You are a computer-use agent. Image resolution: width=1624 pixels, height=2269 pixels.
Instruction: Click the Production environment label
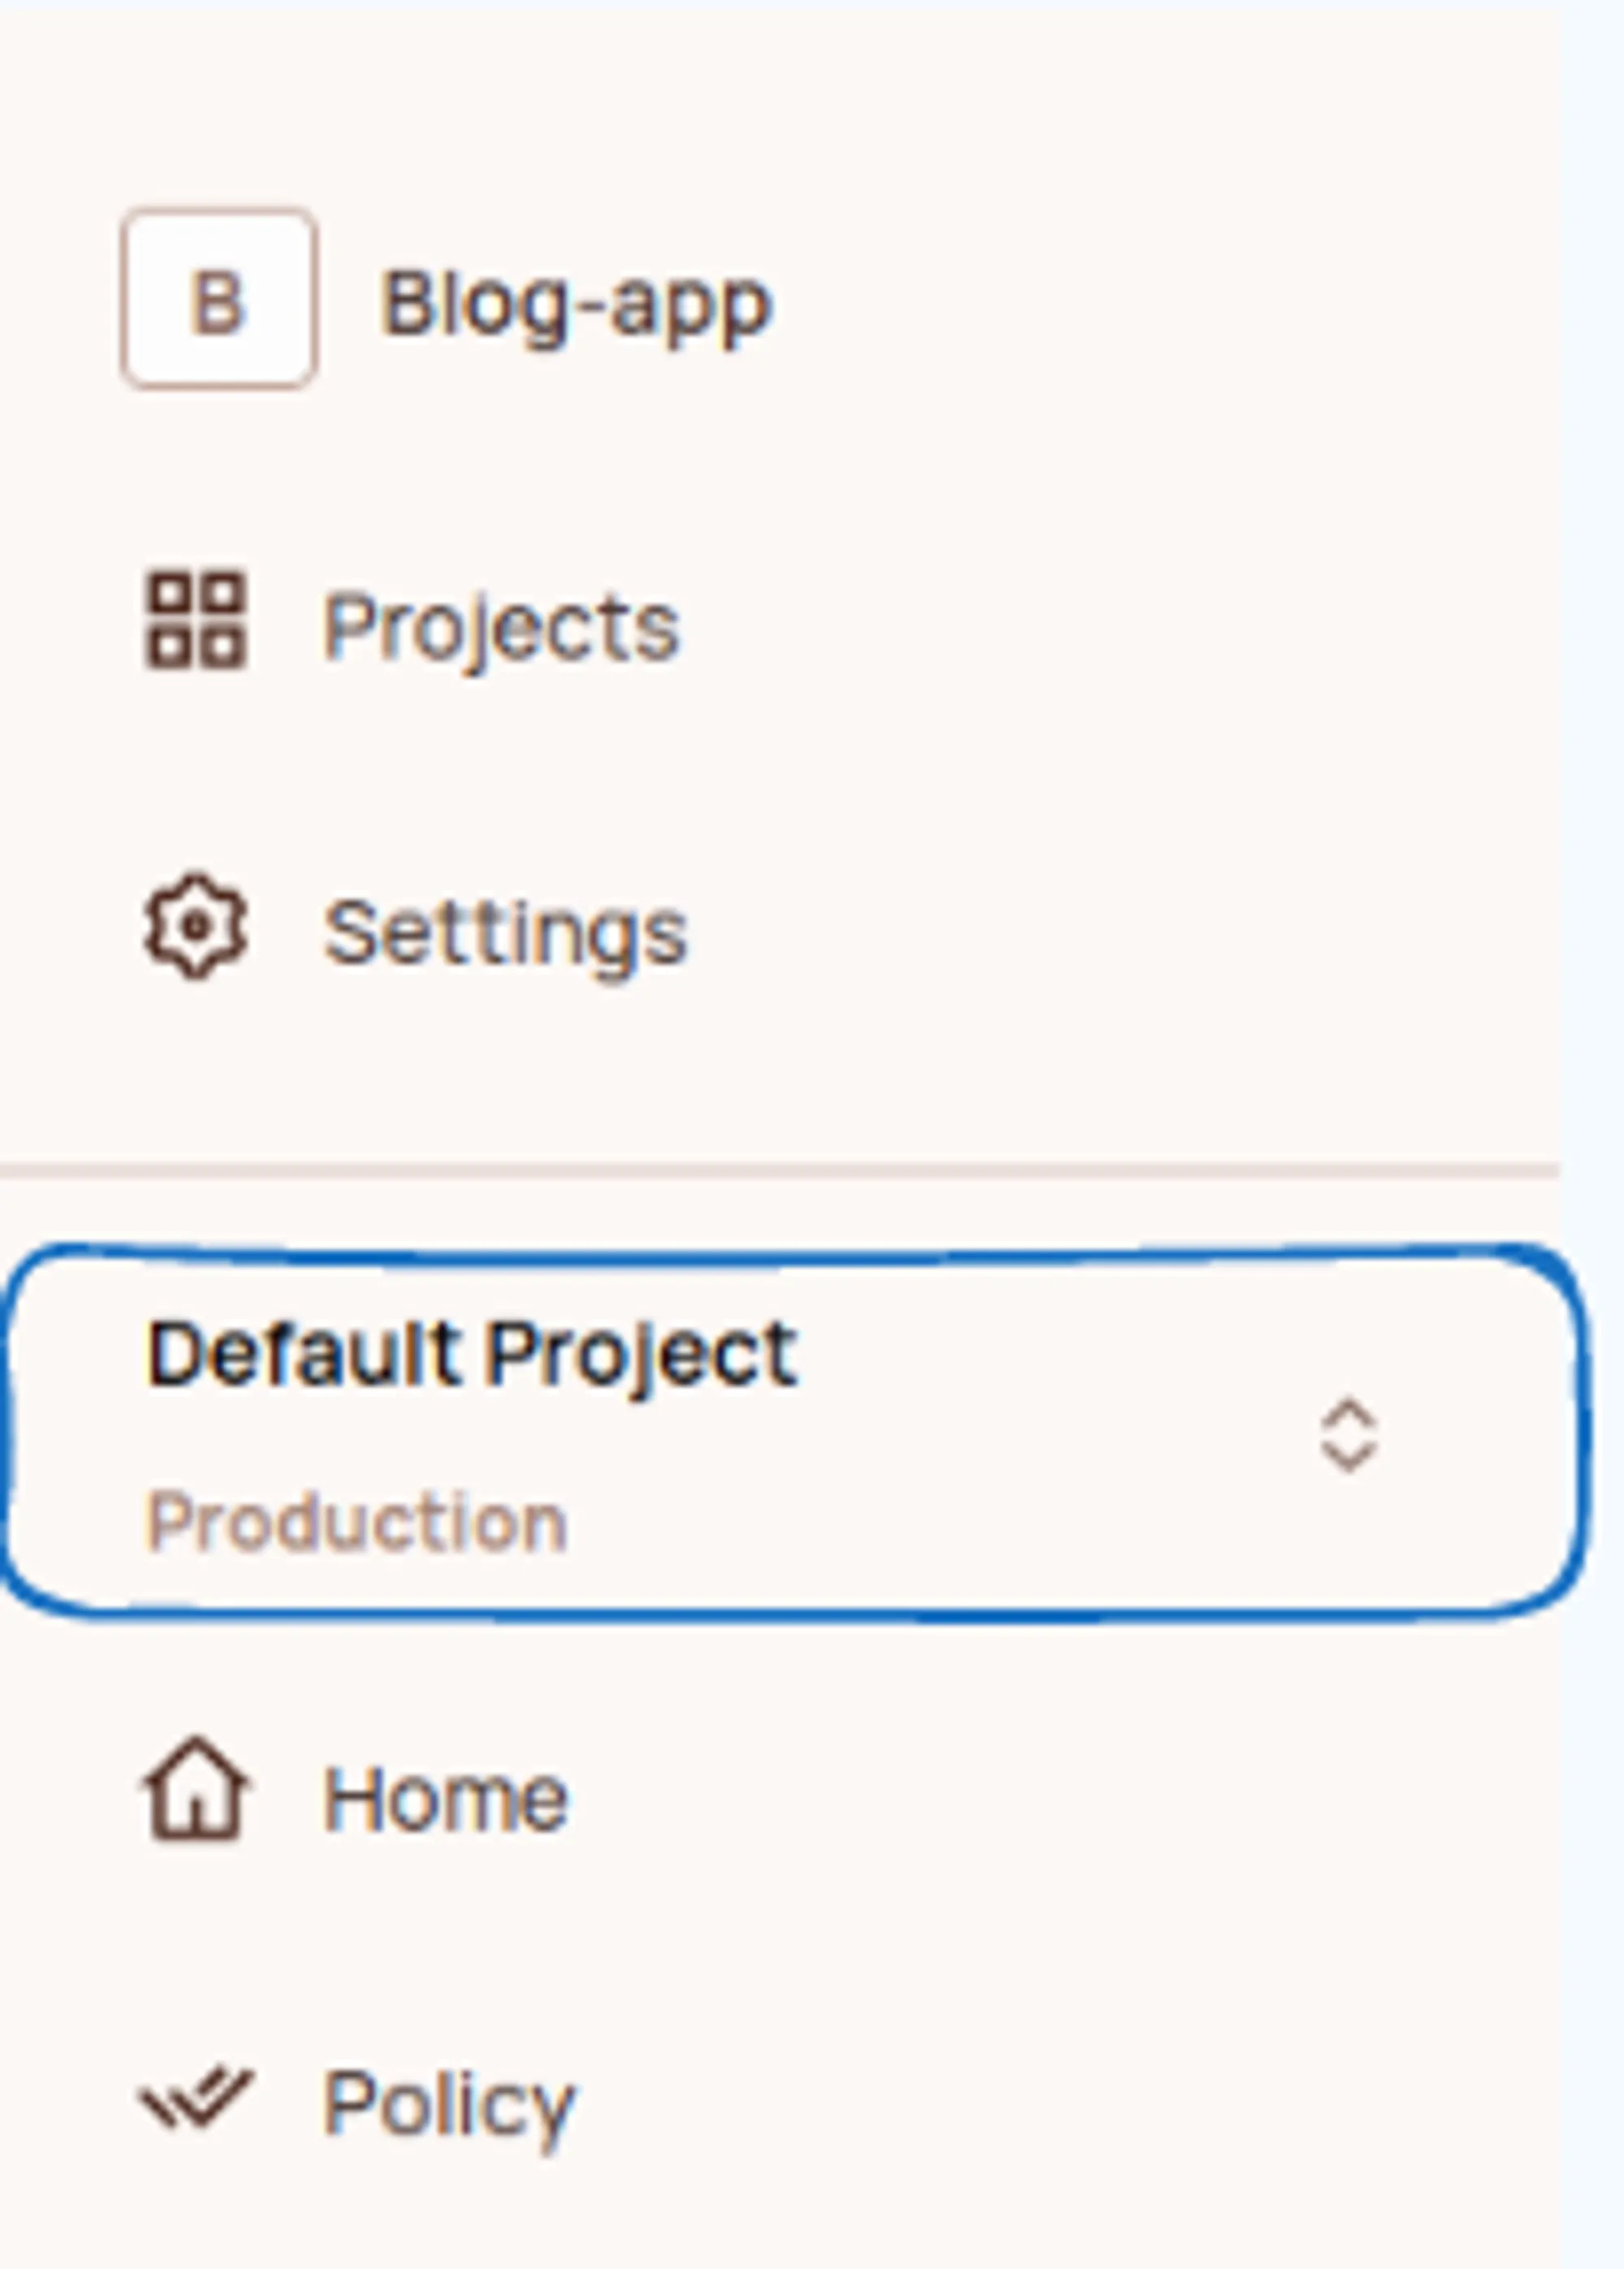(357, 1522)
